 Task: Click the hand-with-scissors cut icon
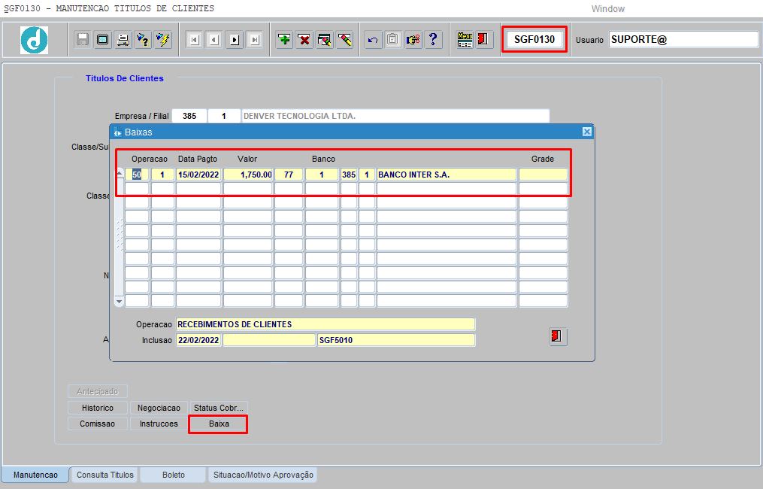(413, 39)
